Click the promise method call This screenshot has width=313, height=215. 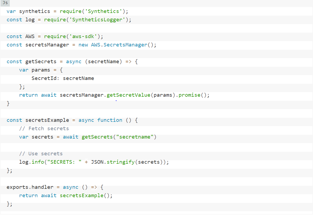pos(189,95)
